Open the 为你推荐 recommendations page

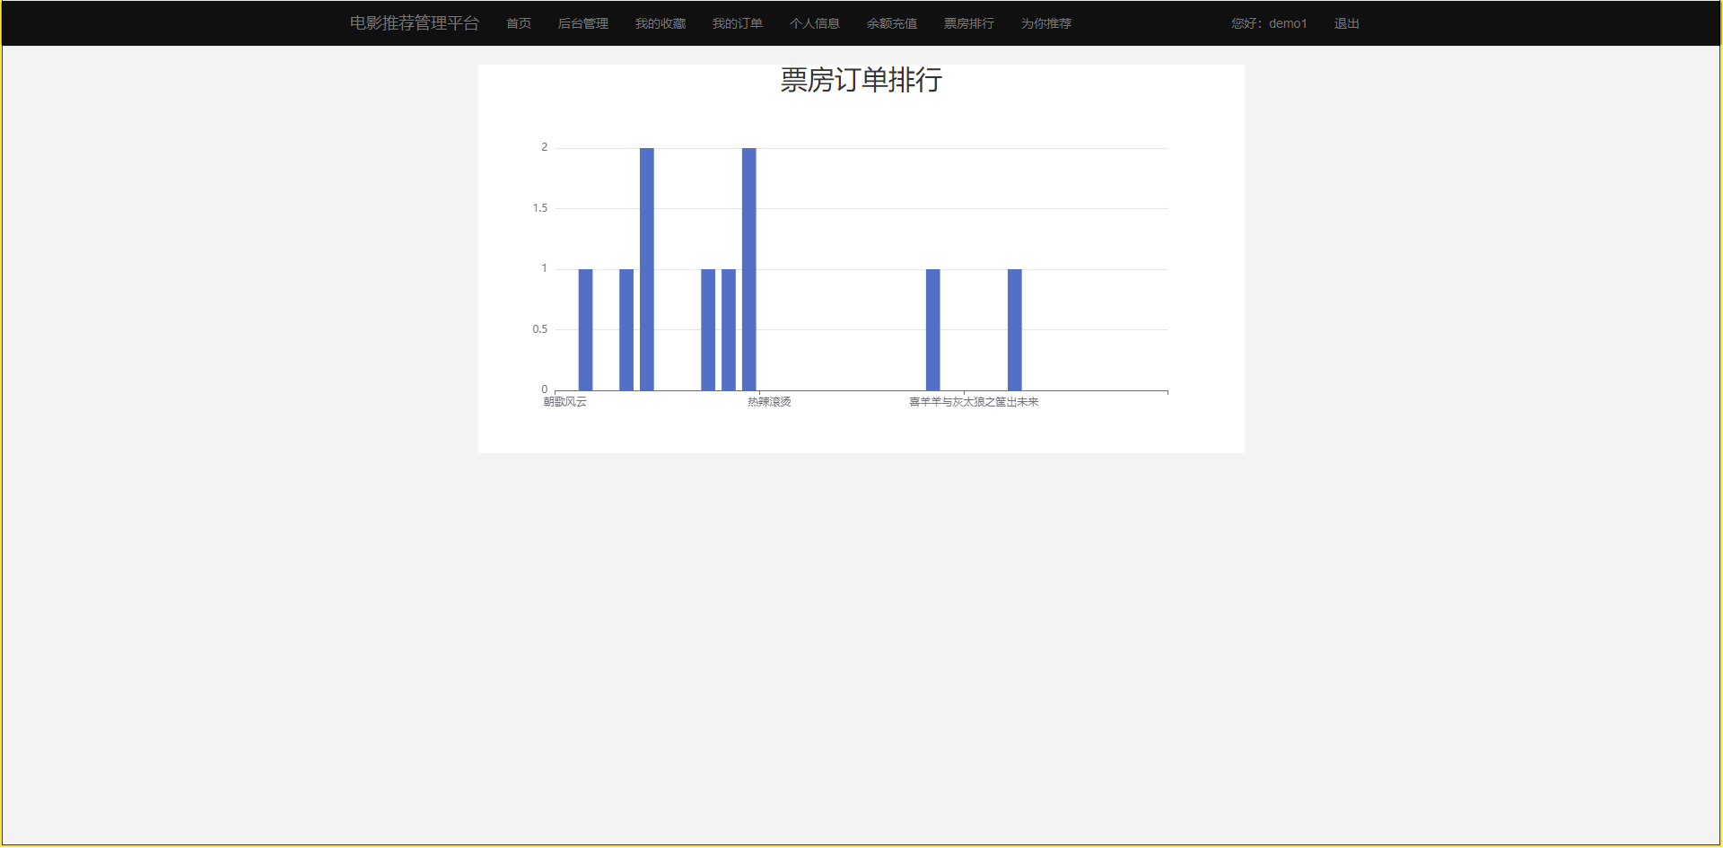tap(1046, 23)
